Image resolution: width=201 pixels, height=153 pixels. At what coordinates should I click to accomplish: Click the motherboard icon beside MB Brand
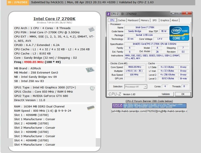[90, 69]
